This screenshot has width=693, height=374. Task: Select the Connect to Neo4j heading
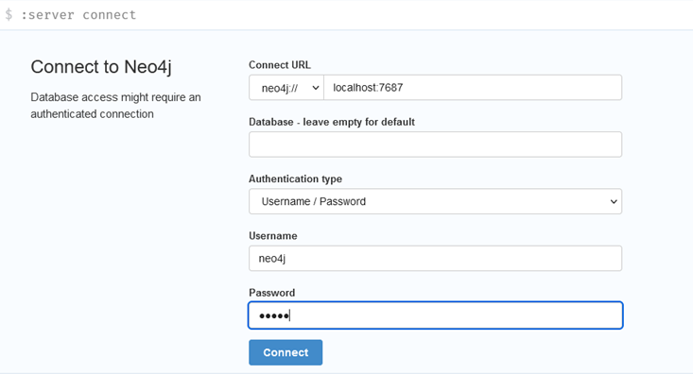click(x=101, y=67)
